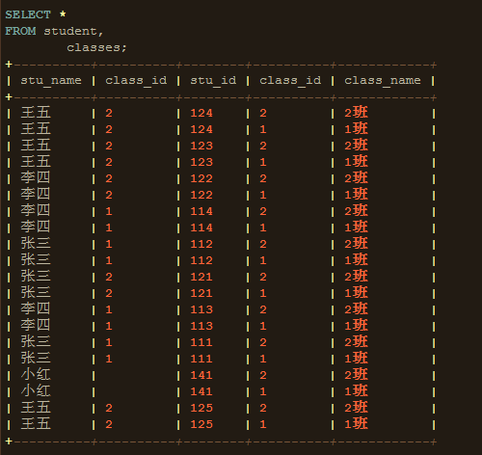
Task: Click stu_id 111 in the 1班 row
Action: point(201,359)
